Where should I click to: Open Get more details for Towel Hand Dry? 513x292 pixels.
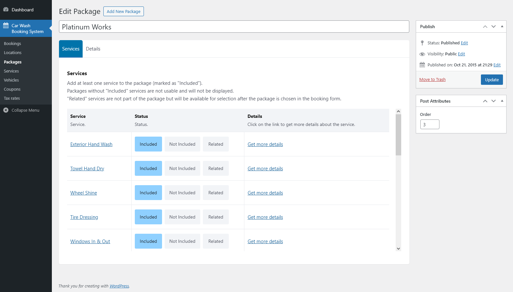click(x=265, y=169)
